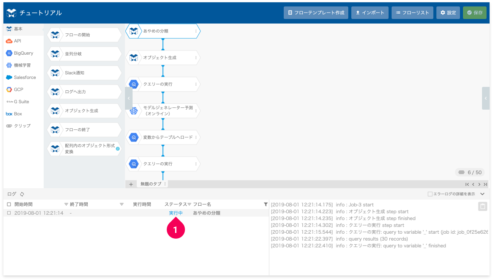
Task: Sort by 開始時間 column filter icon
Action: (x=66, y=204)
